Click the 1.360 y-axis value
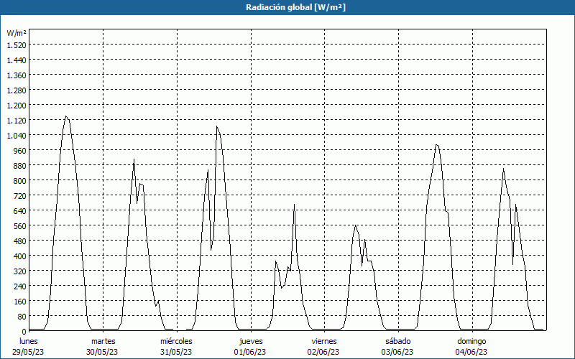 point(17,75)
